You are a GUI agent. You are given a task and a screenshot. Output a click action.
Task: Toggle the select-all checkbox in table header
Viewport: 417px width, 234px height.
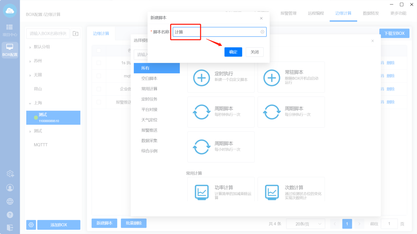coord(99,51)
